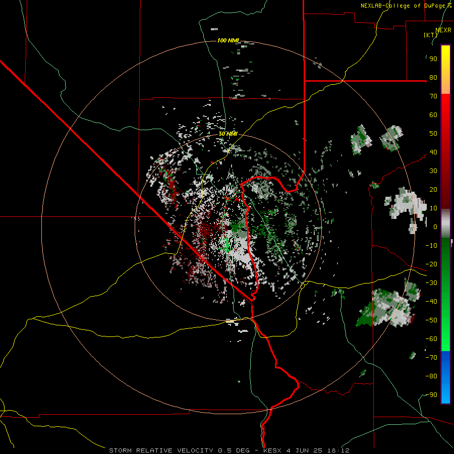This screenshot has width=454, height=454.
Task: Click the 50 NMI range ring label
Action: (x=228, y=134)
